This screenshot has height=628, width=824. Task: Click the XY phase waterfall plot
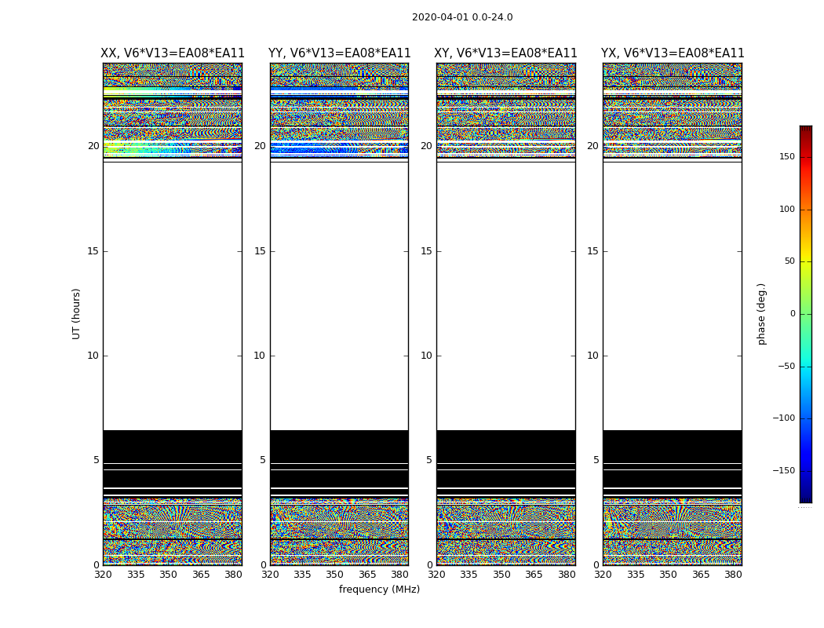pos(506,314)
